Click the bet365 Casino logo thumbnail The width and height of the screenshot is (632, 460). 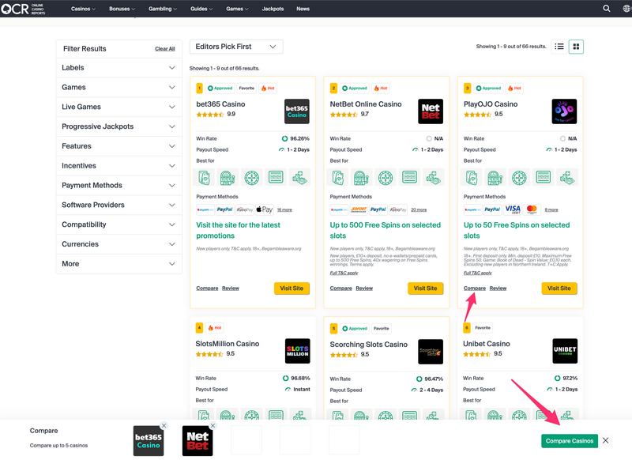(x=296, y=111)
